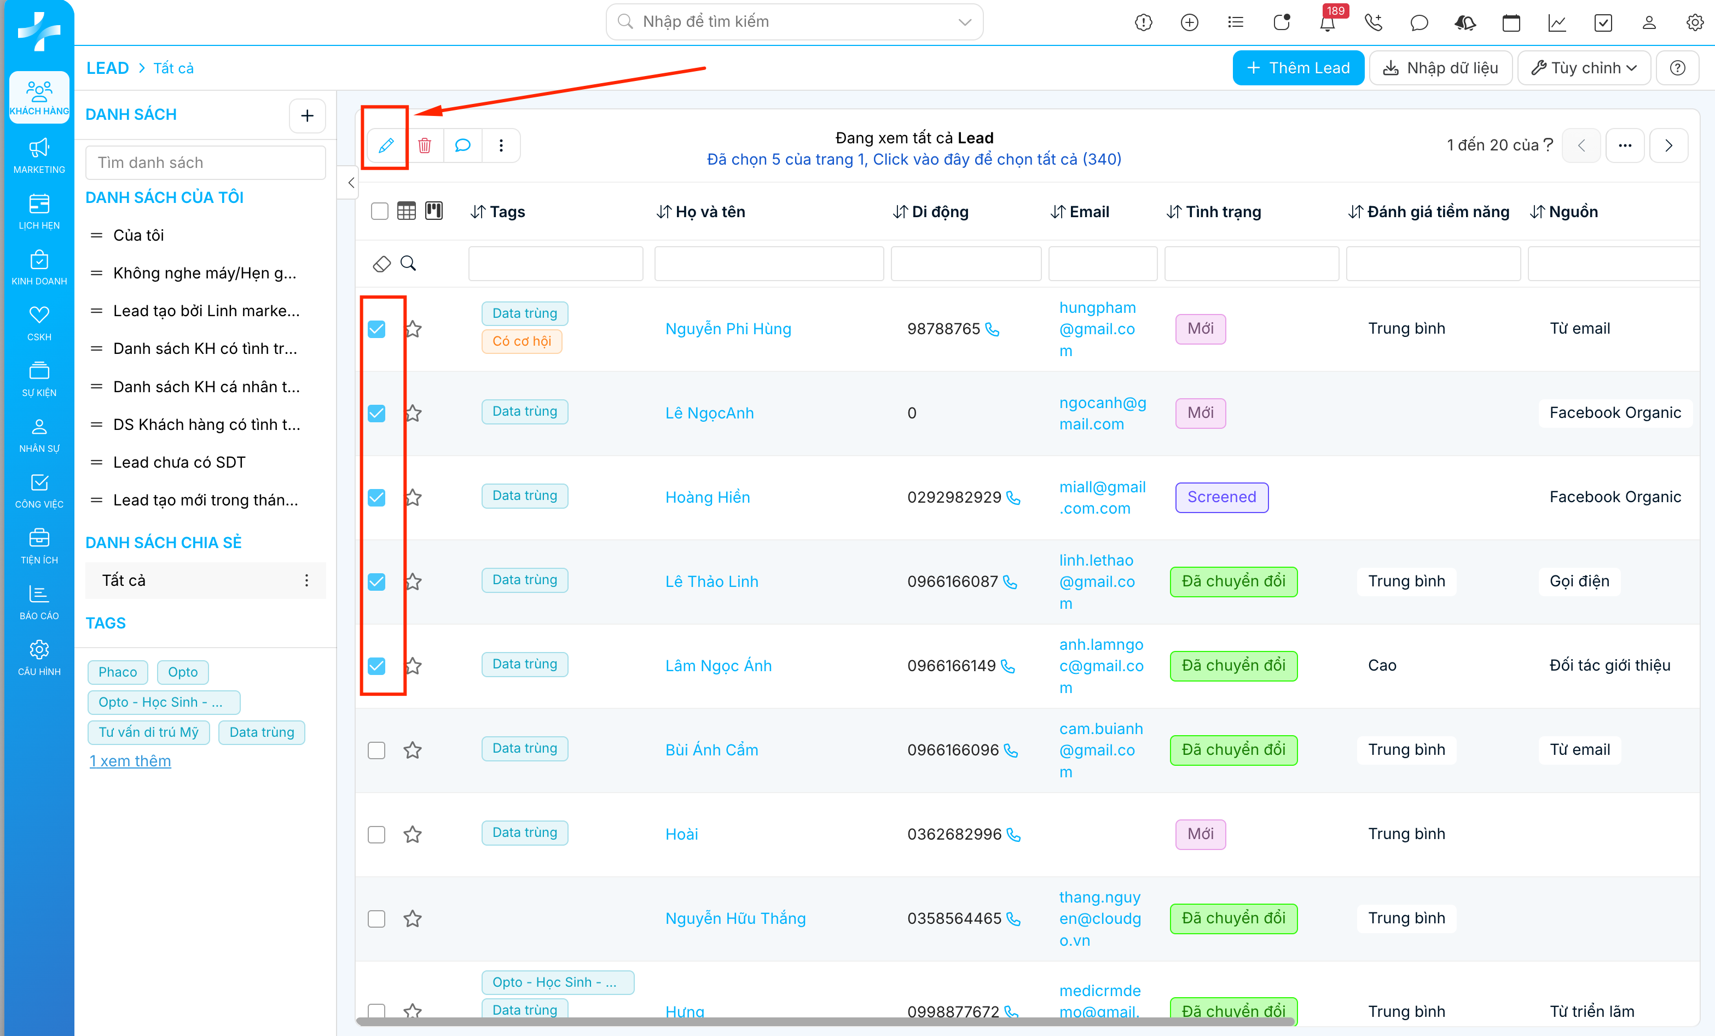The image size is (1715, 1036).
Task: Uncheck the Nguyễn Phi Hùng row checkbox
Action: pos(376,329)
